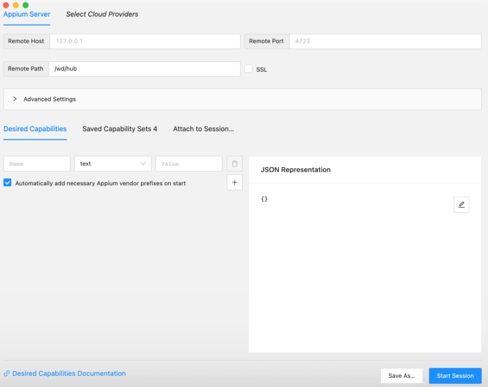This screenshot has height=387, width=488.
Task: Click the green maximize window button
Action: (x=26, y=5)
